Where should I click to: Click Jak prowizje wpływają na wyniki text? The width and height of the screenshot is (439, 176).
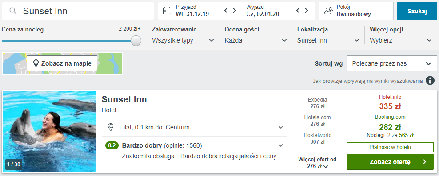click(367, 81)
